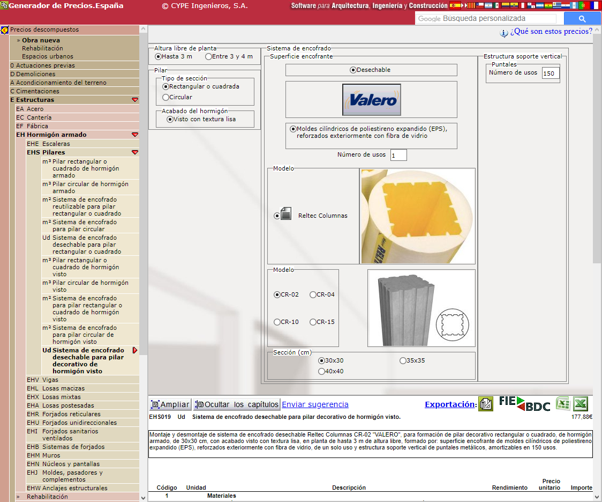The height and width of the screenshot is (502, 602).
Task: Choose the Bolivia flag
Action: [x=548, y=5]
